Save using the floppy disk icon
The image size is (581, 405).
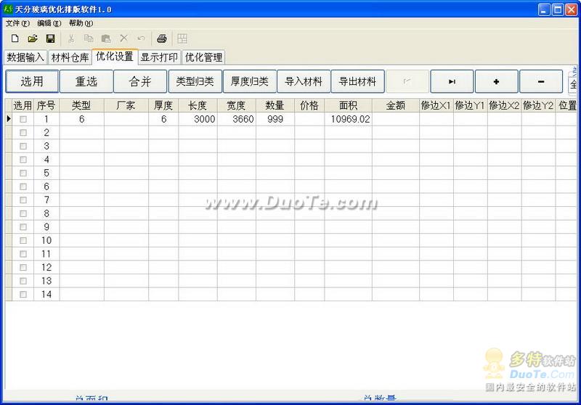pyautogui.click(x=50, y=38)
